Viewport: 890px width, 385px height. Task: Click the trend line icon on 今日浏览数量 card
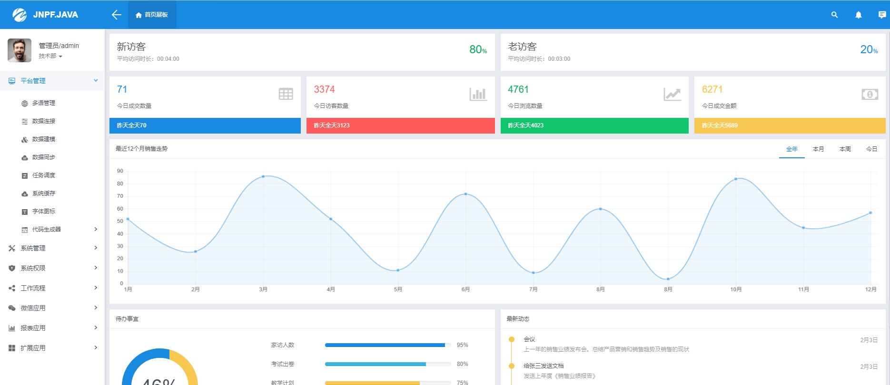(x=672, y=94)
